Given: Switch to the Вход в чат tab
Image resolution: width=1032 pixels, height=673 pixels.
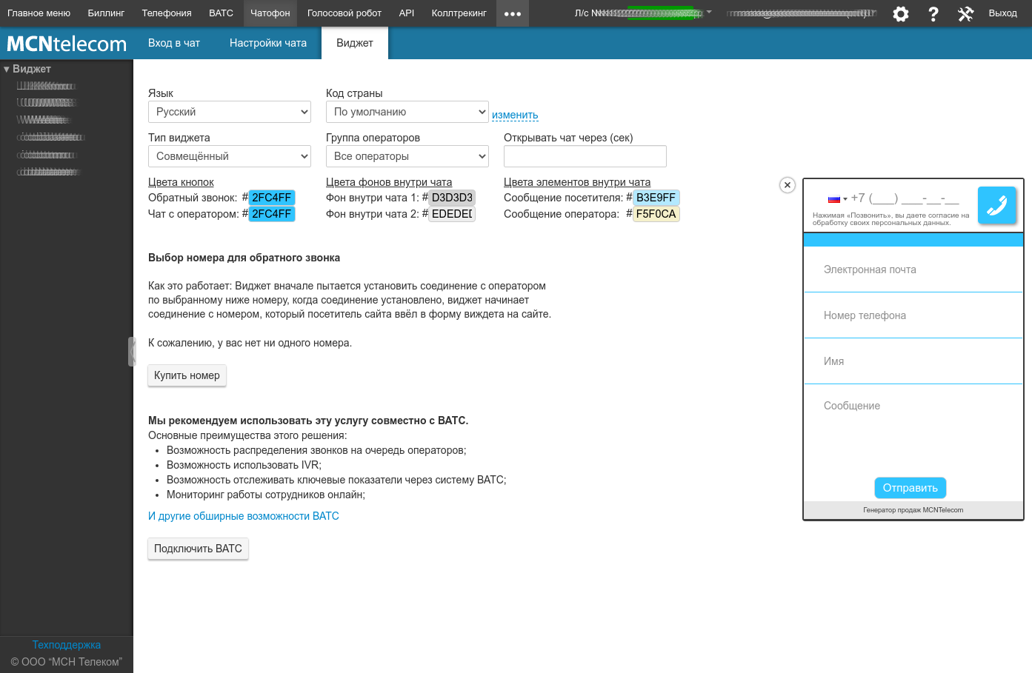Looking at the screenshot, I should point(174,43).
